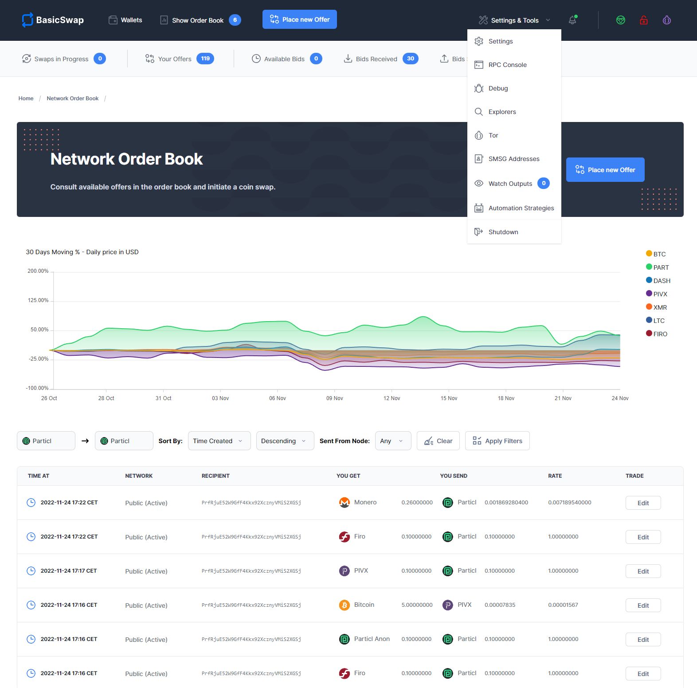
Task: Click the Clear filters button
Action: [438, 441]
